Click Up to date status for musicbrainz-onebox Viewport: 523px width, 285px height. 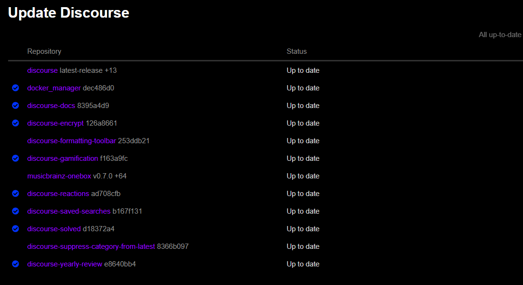coord(303,176)
